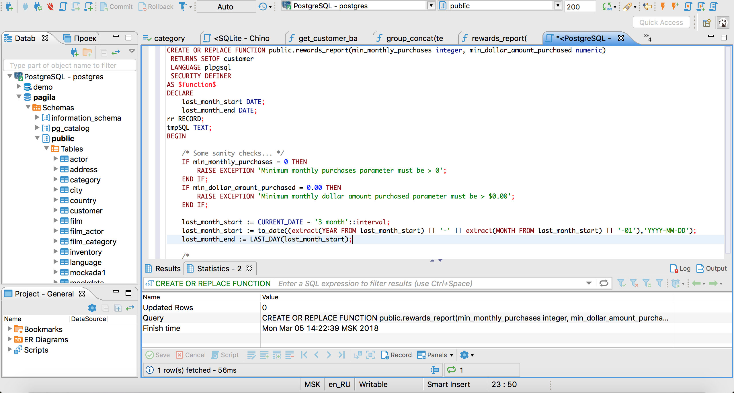The image size is (734, 393).
Task: Select the Auto transaction mode dropdown
Action: click(225, 7)
